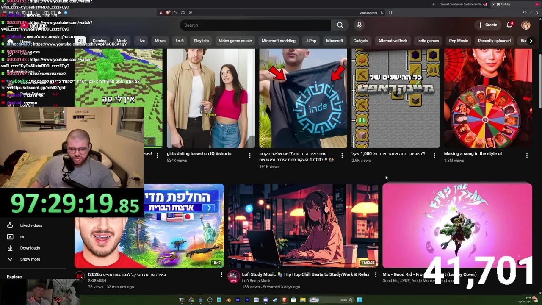Select the Gadgets filter chip

(361, 41)
